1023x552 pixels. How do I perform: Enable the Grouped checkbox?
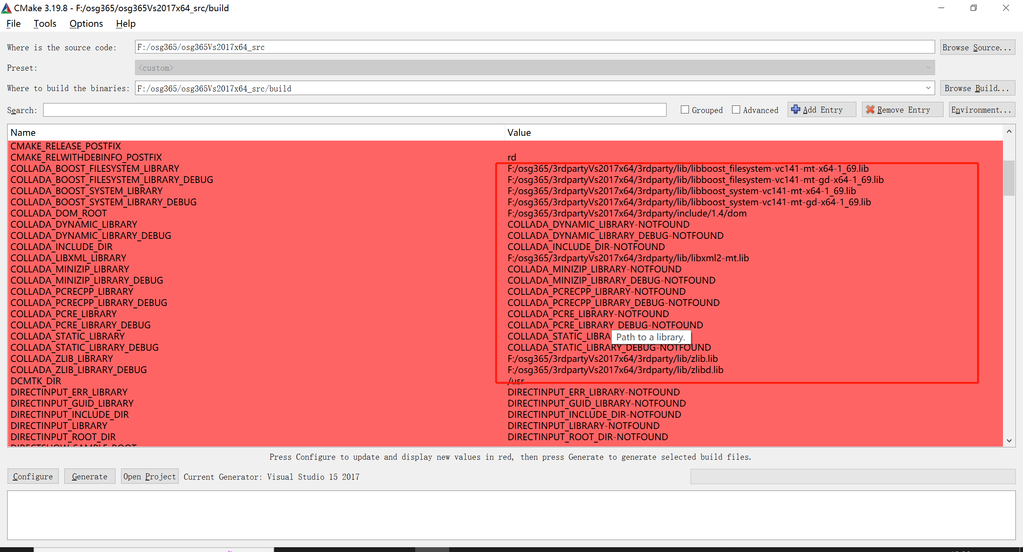685,110
